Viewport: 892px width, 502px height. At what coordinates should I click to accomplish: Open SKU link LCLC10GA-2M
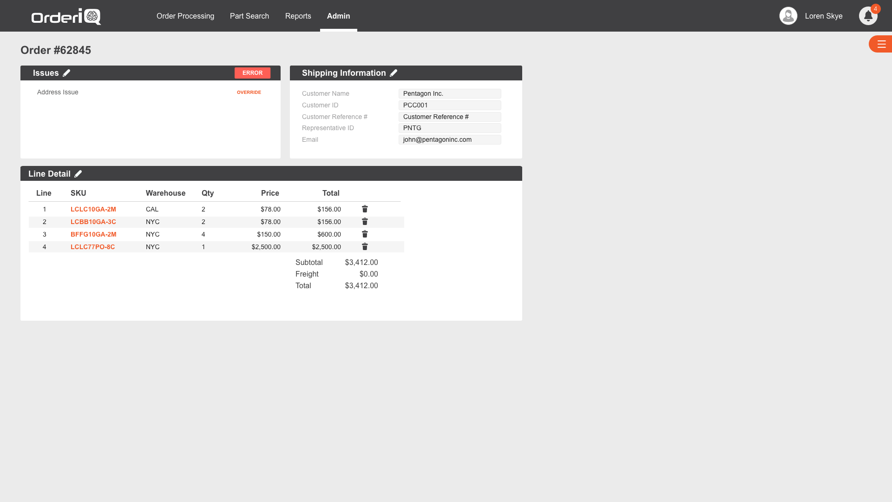[x=93, y=209]
